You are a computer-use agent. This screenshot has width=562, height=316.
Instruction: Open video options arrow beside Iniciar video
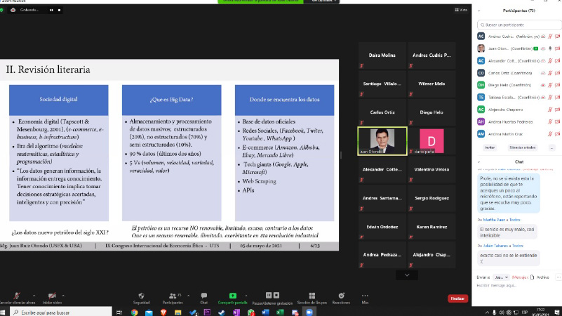click(63, 296)
